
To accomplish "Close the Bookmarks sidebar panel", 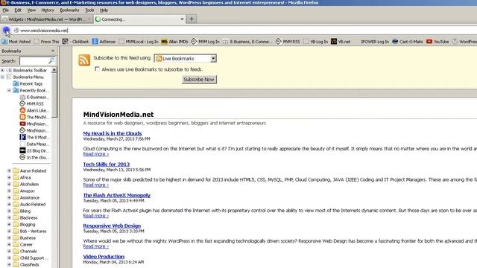I will point(53,51).
